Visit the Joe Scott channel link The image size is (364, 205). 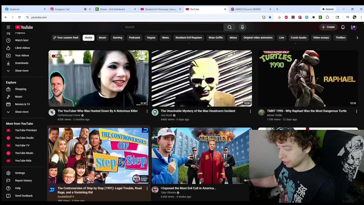coord(166,115)
